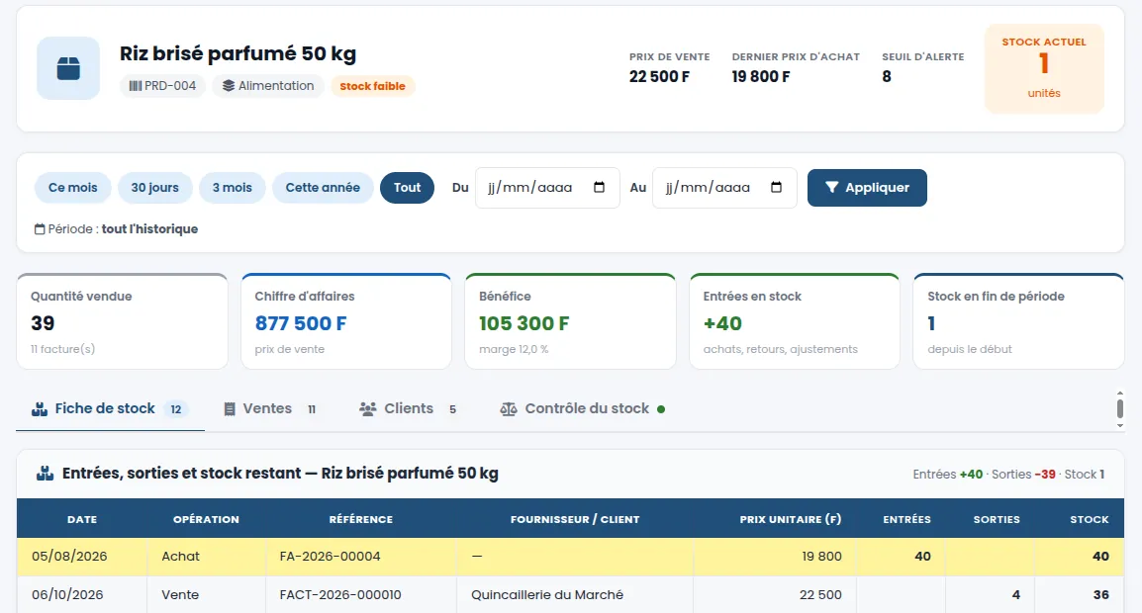The width and height of the screenshot is (1142, 613).
Task: Click the PRD-004 product code tag
Action: point(162,86)
